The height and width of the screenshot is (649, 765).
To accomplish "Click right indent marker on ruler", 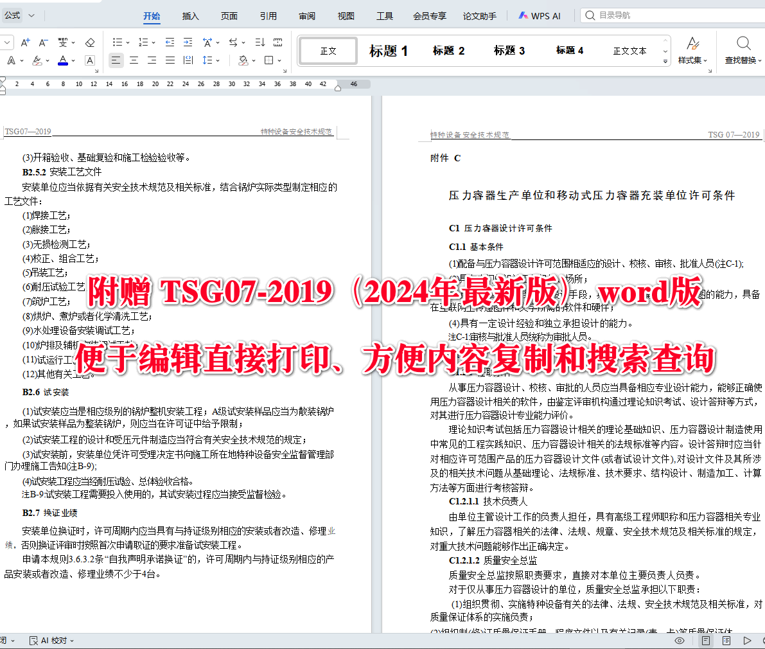I will [x=338, y=88].
